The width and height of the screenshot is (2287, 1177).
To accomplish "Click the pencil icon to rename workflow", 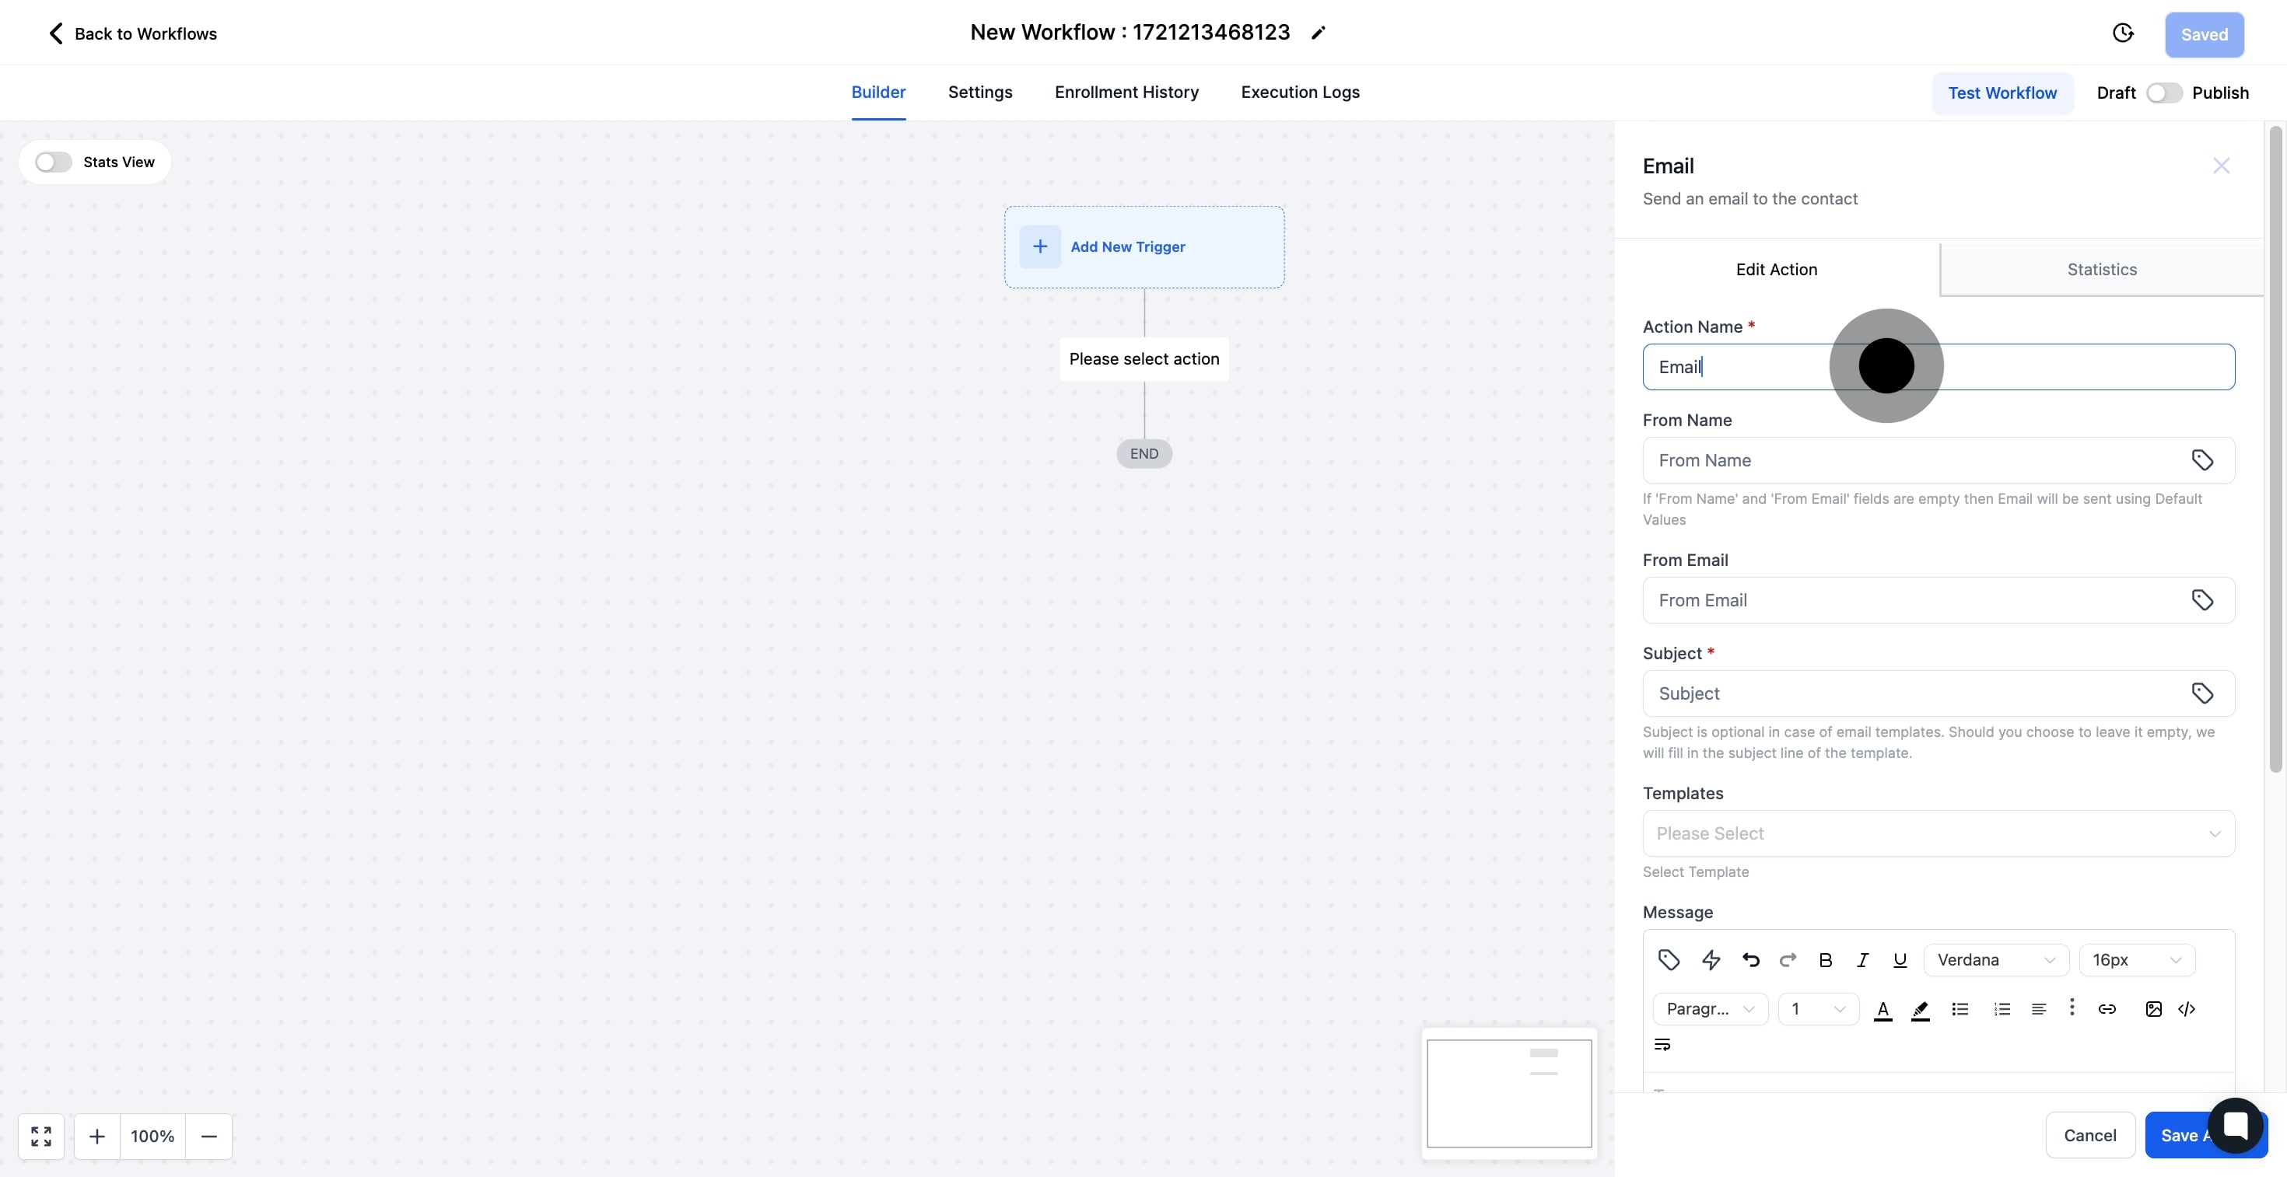I will tap(1319, 33).
